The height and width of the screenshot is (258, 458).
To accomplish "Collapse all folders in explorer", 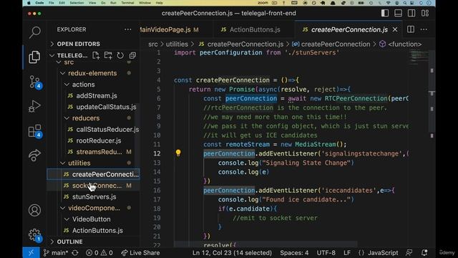I will click(x=132, y=55).
